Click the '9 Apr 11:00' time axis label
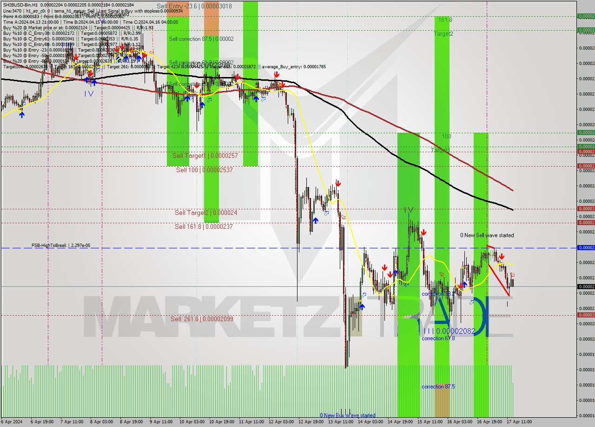Viewport: 595px width, 427px height. tap(162, 422)
